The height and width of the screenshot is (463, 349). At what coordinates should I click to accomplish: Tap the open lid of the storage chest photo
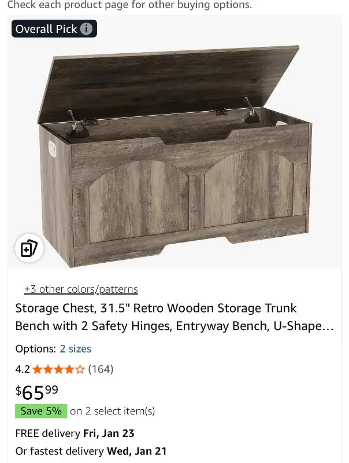point(168,83)
